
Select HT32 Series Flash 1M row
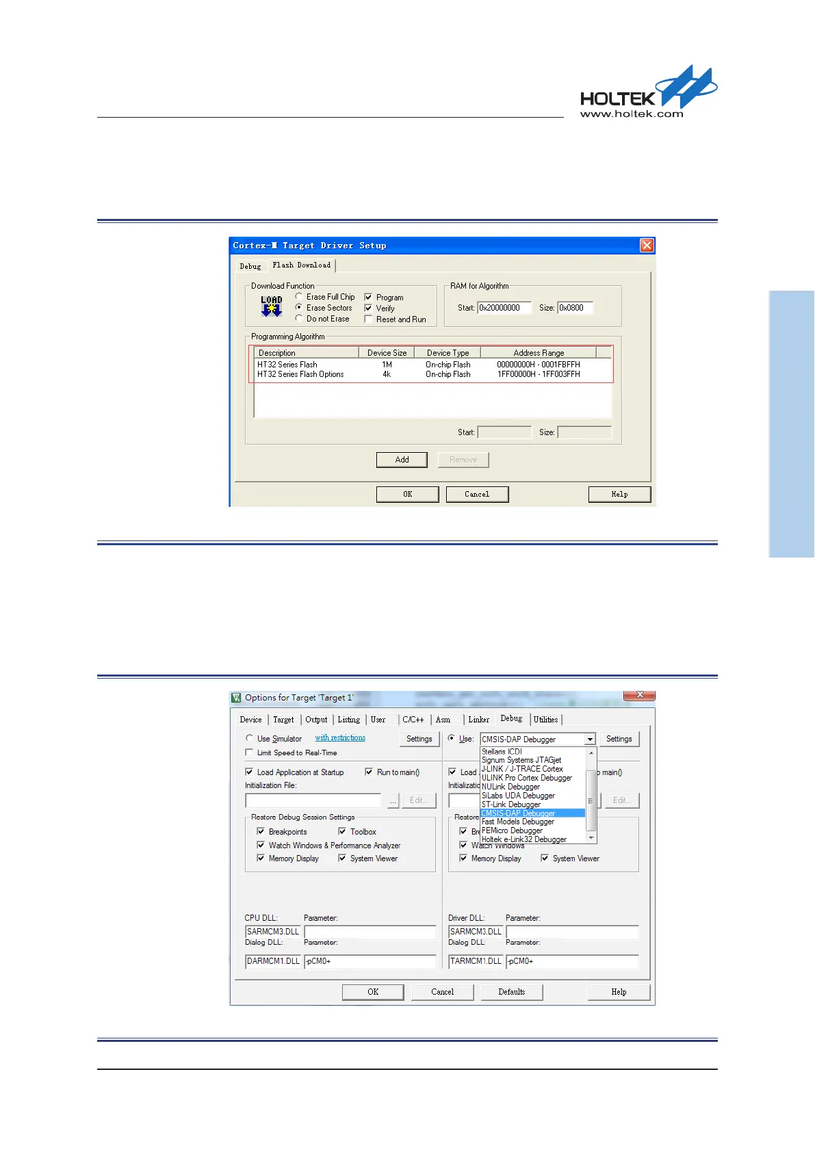pos(433,365)
